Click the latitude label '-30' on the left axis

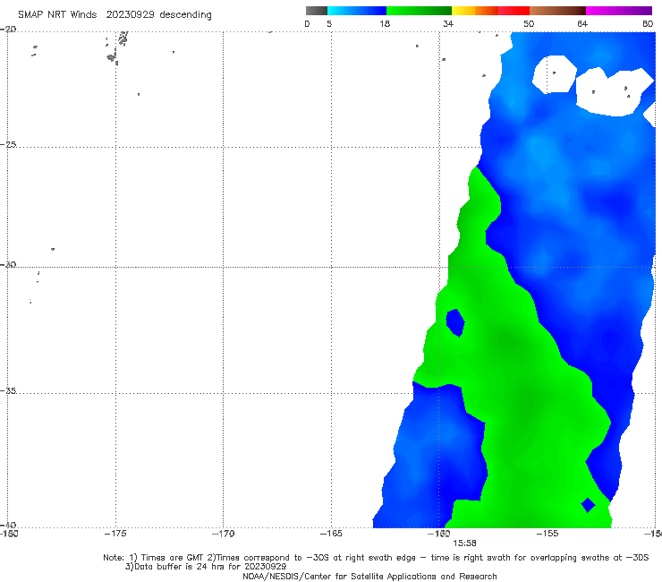[8, 264]
